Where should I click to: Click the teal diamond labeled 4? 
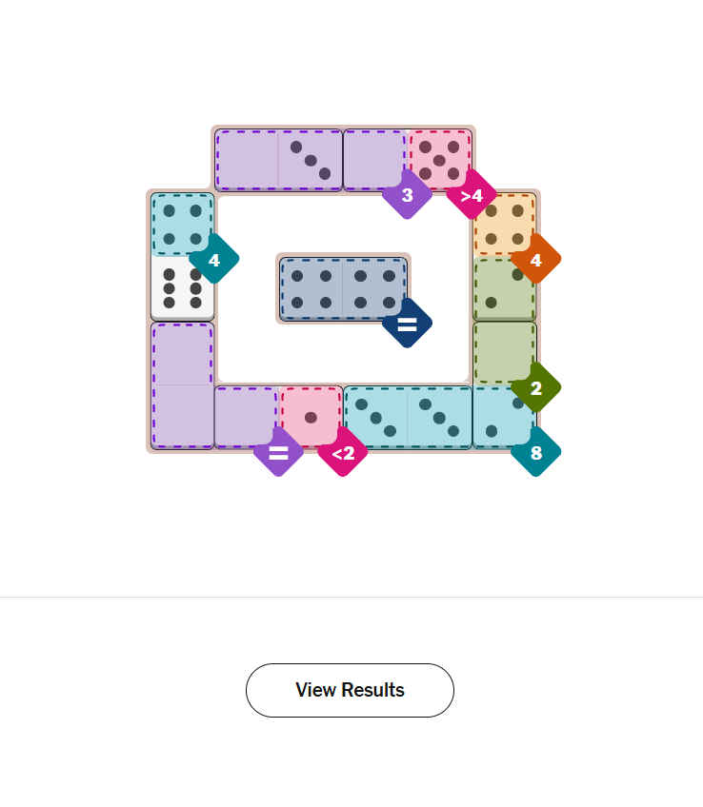(214, 259)
